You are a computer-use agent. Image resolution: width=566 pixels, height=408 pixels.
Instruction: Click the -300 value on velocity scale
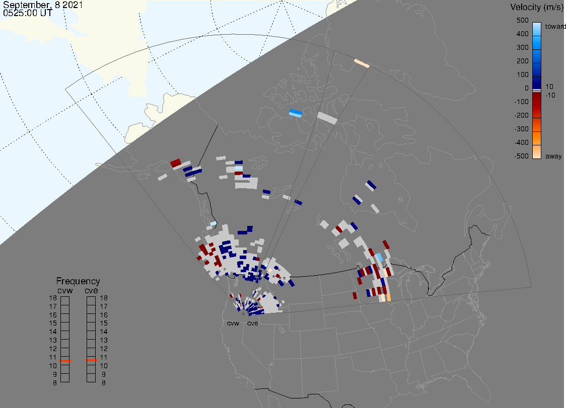pos(521,129)
